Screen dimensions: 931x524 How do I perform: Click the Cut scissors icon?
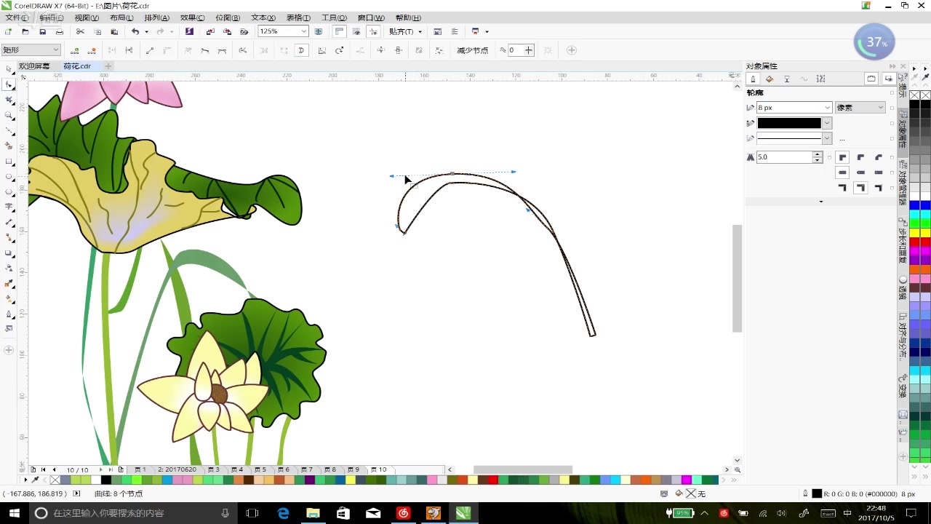click(80, 32)
